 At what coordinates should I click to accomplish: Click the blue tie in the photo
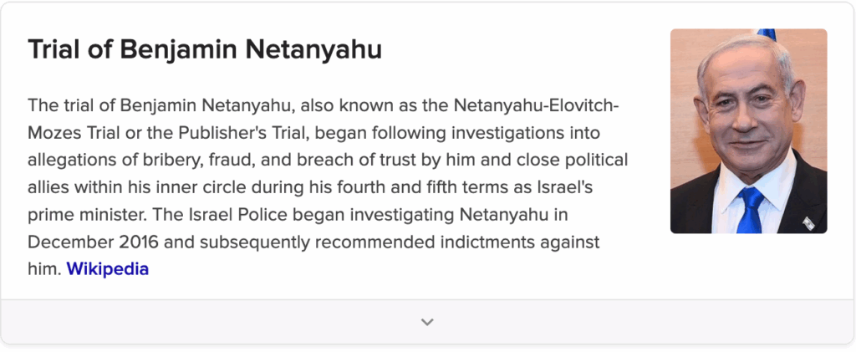(x=750, y=210)
